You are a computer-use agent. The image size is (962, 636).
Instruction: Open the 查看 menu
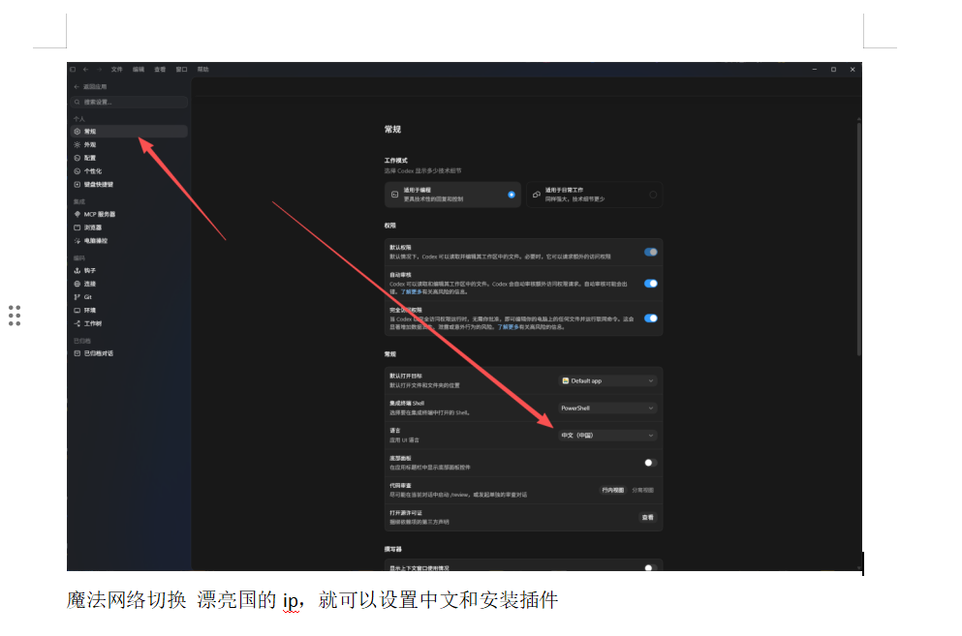tap(160, 70)
